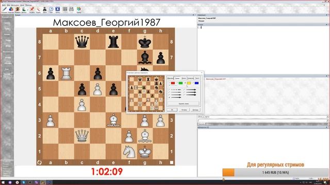Viewport: 330px width, 185px height.
Task: Open the dropdown arrow beside the boot icon
Action: point(28,10)
